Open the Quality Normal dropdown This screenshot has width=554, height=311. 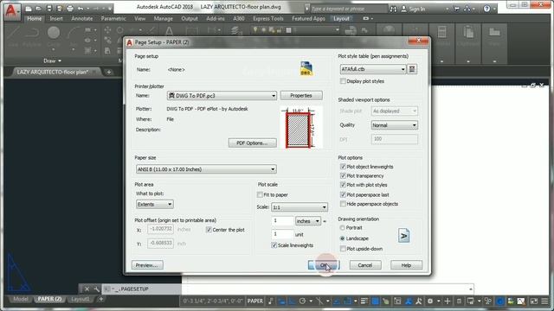(x=395, y=125)
